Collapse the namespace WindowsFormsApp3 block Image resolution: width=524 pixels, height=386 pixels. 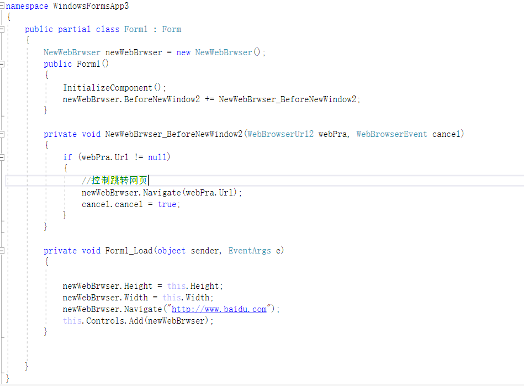2,6
